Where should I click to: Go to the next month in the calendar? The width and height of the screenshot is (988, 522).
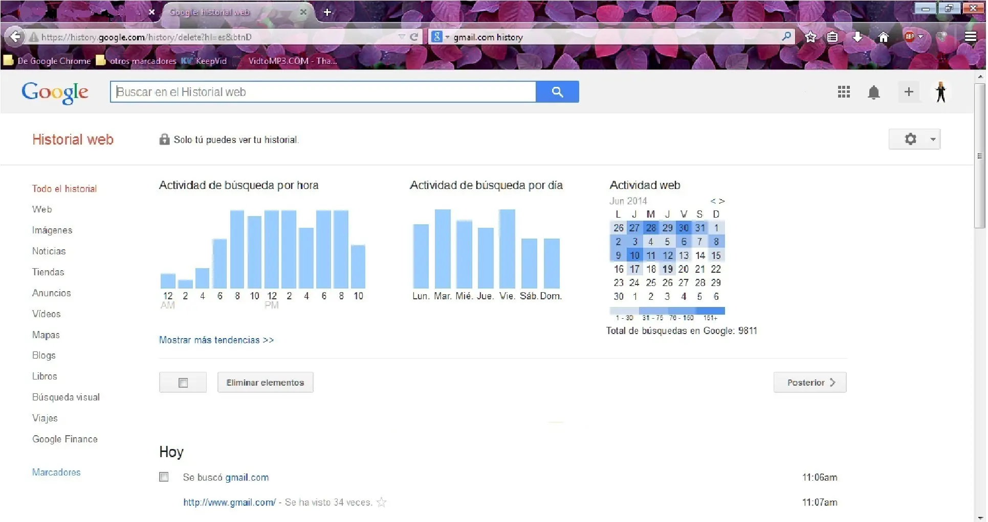[x=722, y=201]
